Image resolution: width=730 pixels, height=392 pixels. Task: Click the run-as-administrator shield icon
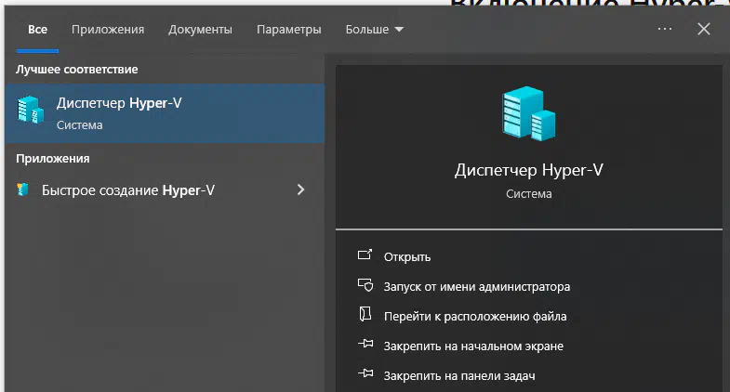365,285
